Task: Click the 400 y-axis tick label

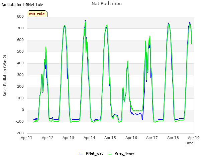Action: 20,63
